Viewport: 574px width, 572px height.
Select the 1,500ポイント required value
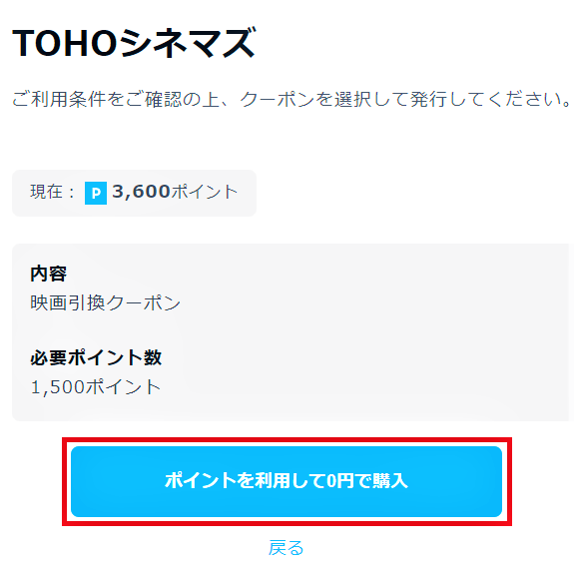tap(96, 387)
